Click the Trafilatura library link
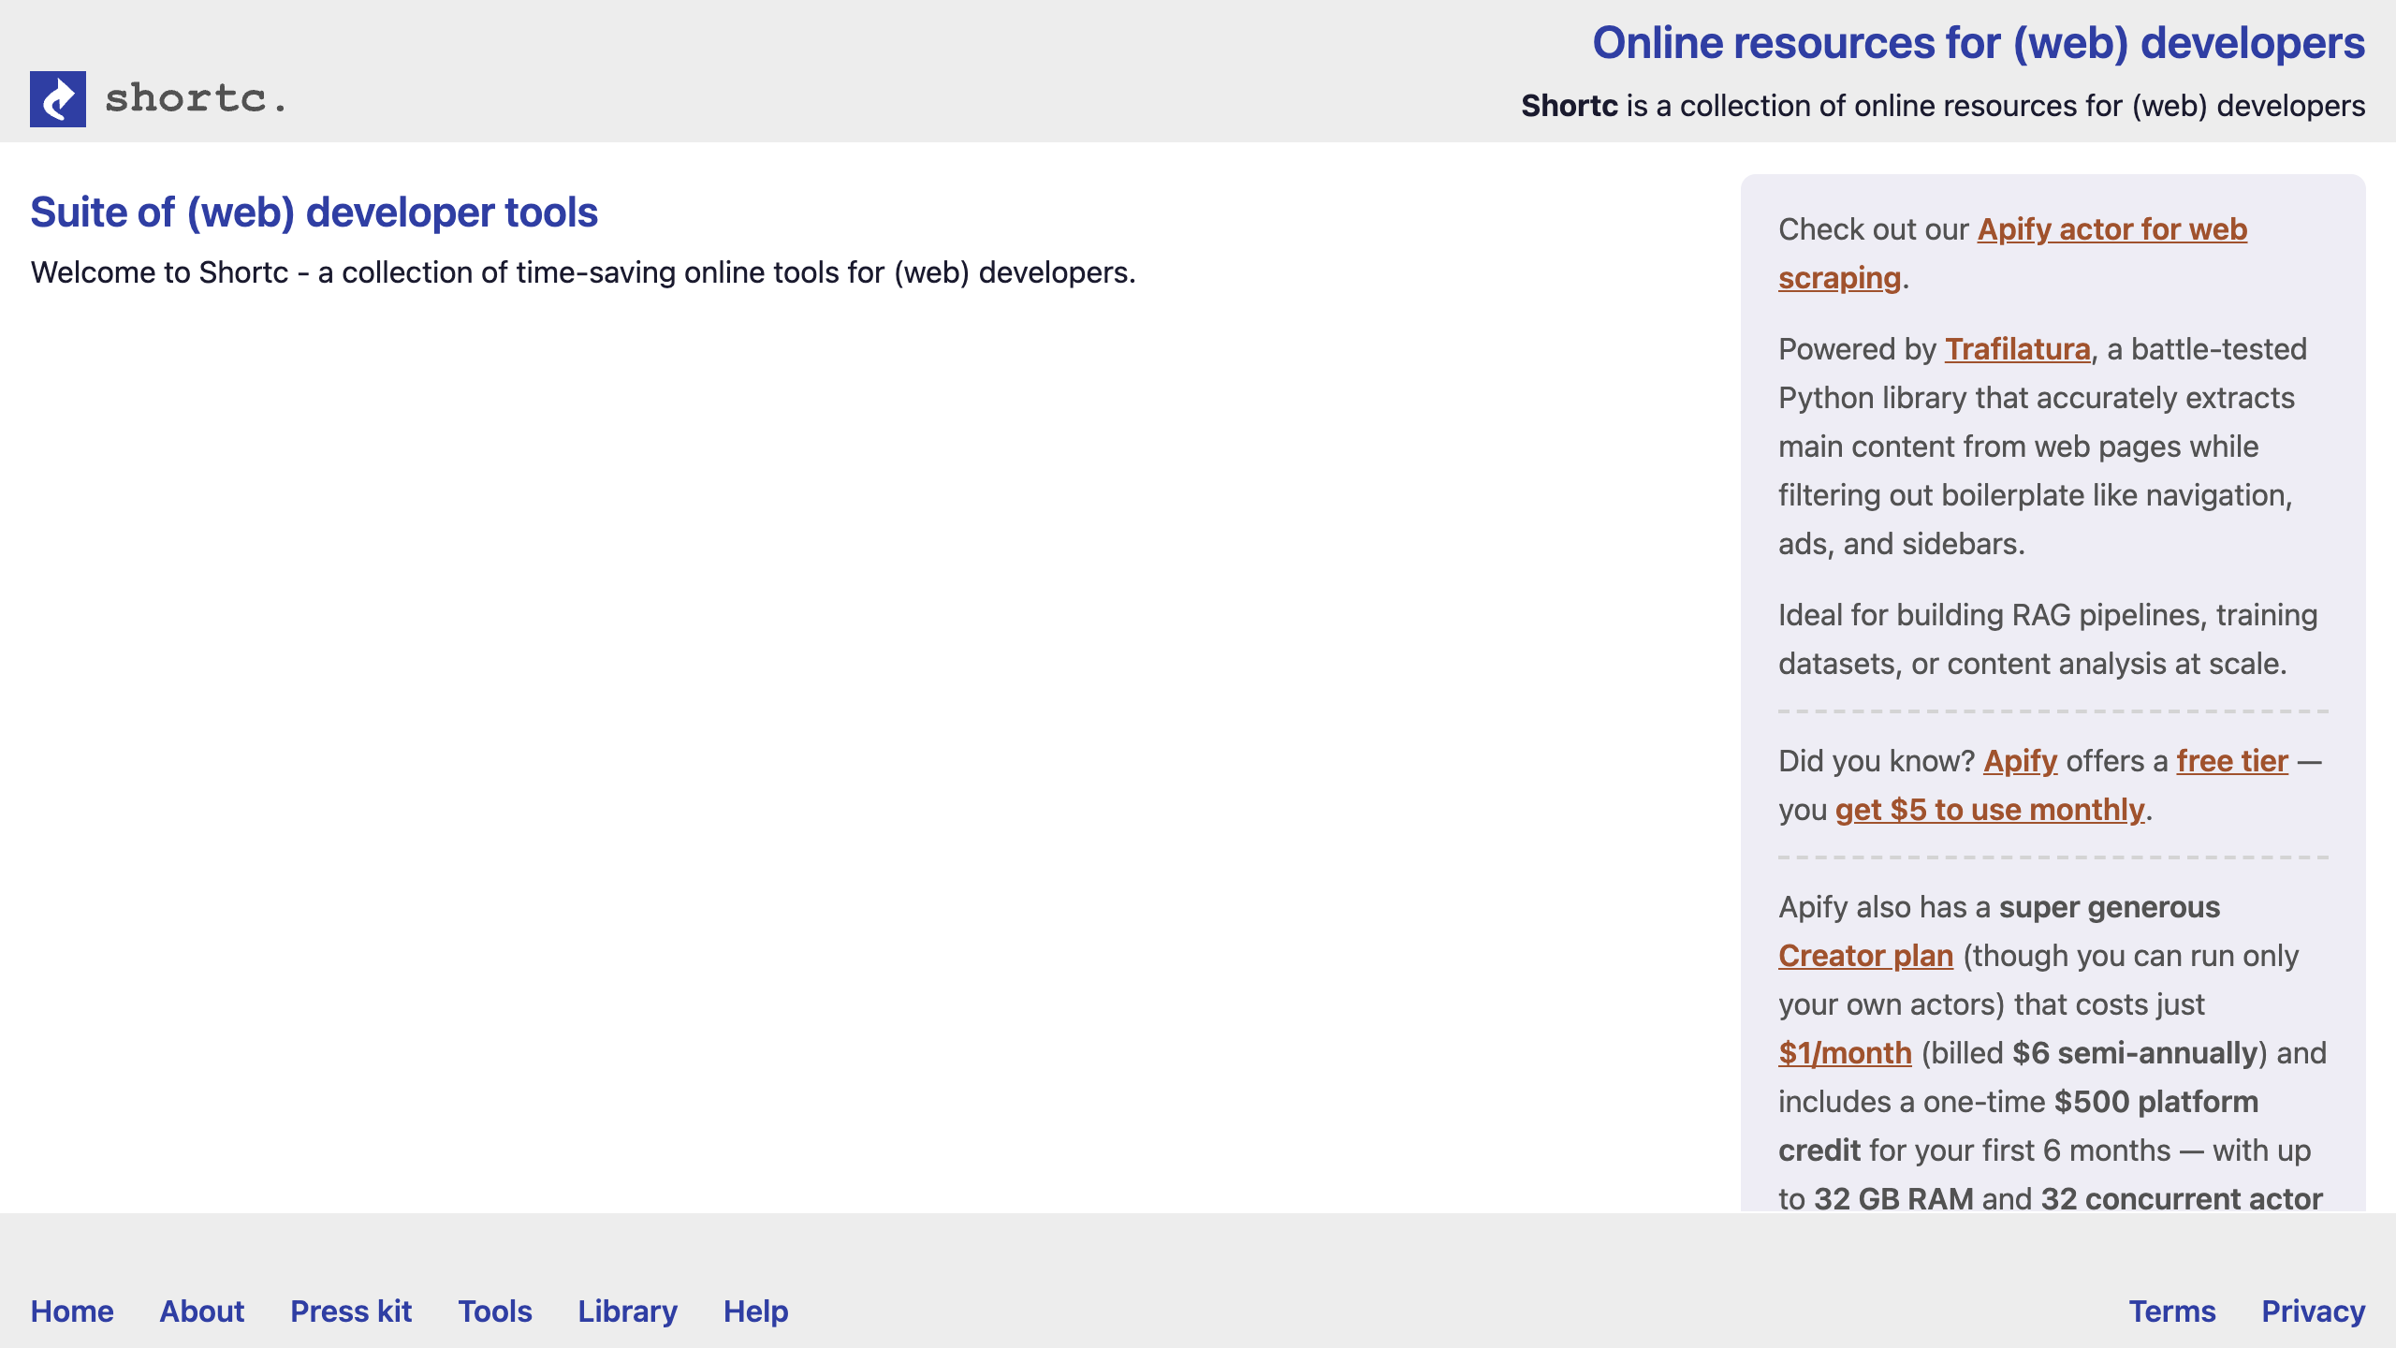Screen dimensions: 2396x1348 (2017, 349)
